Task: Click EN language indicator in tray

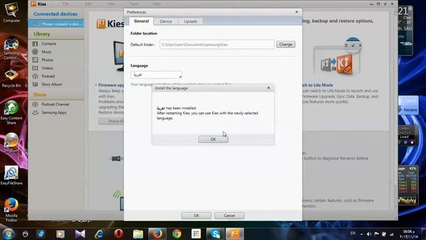Action: pos(353,233)
